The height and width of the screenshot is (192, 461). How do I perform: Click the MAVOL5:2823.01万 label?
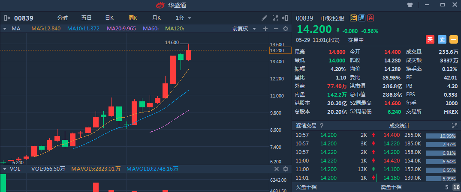(x=96, y=169)
